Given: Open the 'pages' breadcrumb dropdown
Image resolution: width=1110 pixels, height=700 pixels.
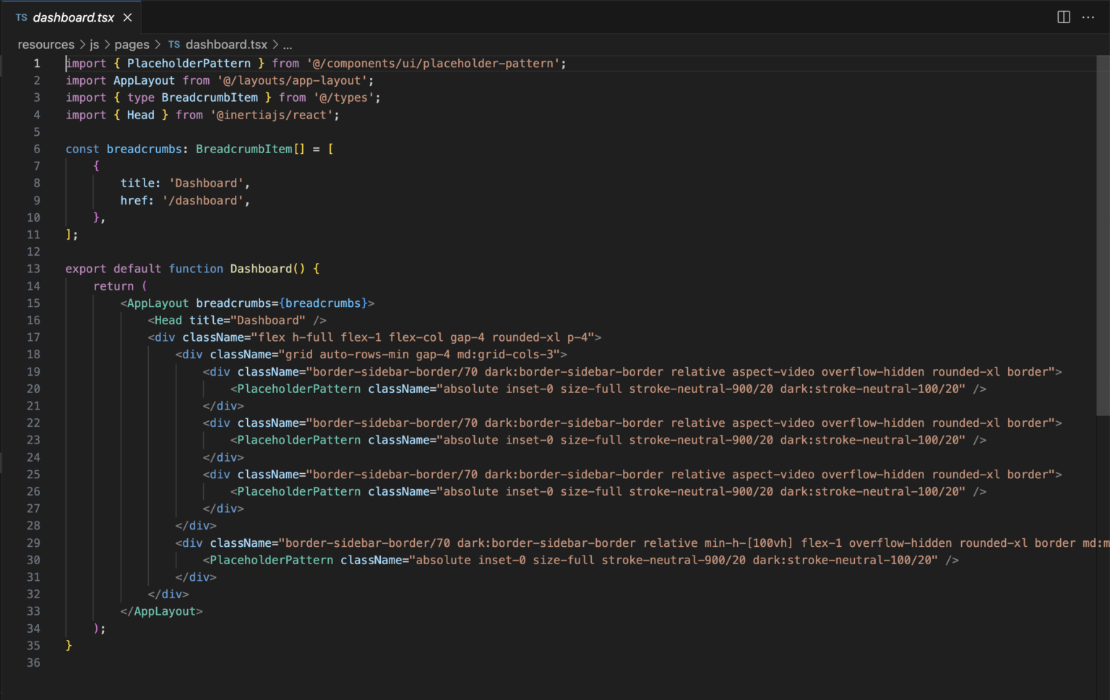Looking at the screenshot, I should click(132, 44).
